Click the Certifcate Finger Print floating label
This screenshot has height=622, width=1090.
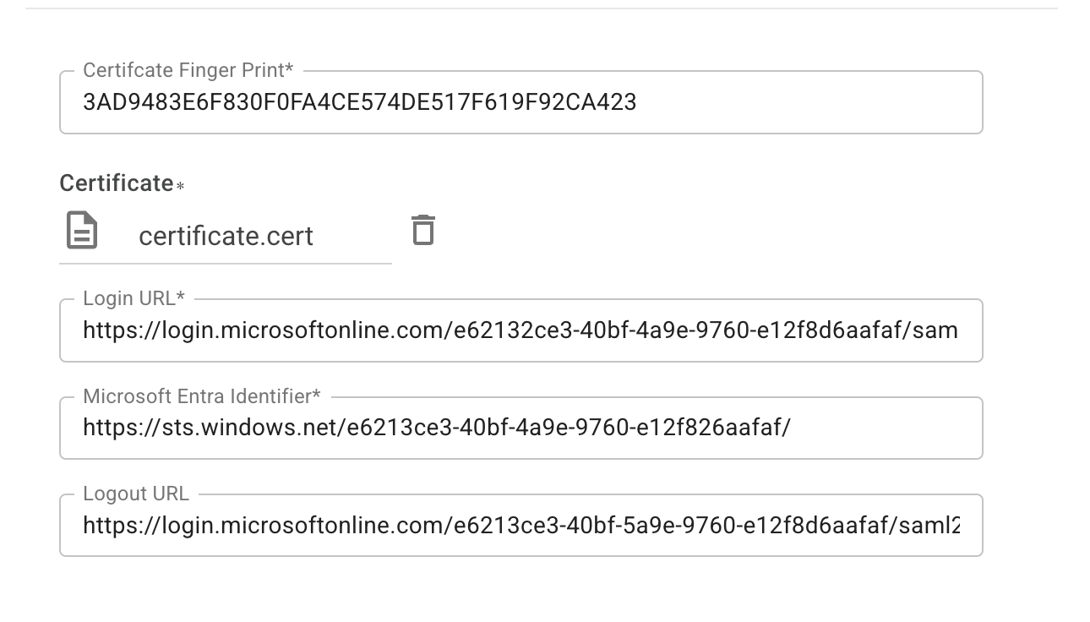coord(188,71)
